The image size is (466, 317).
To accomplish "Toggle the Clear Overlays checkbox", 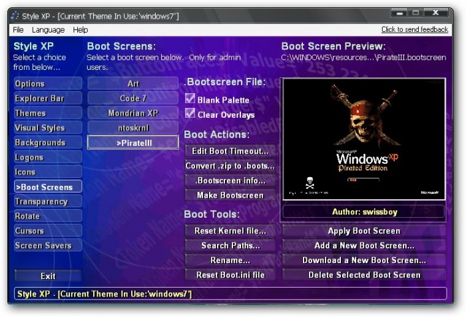I will coord(190,113).
